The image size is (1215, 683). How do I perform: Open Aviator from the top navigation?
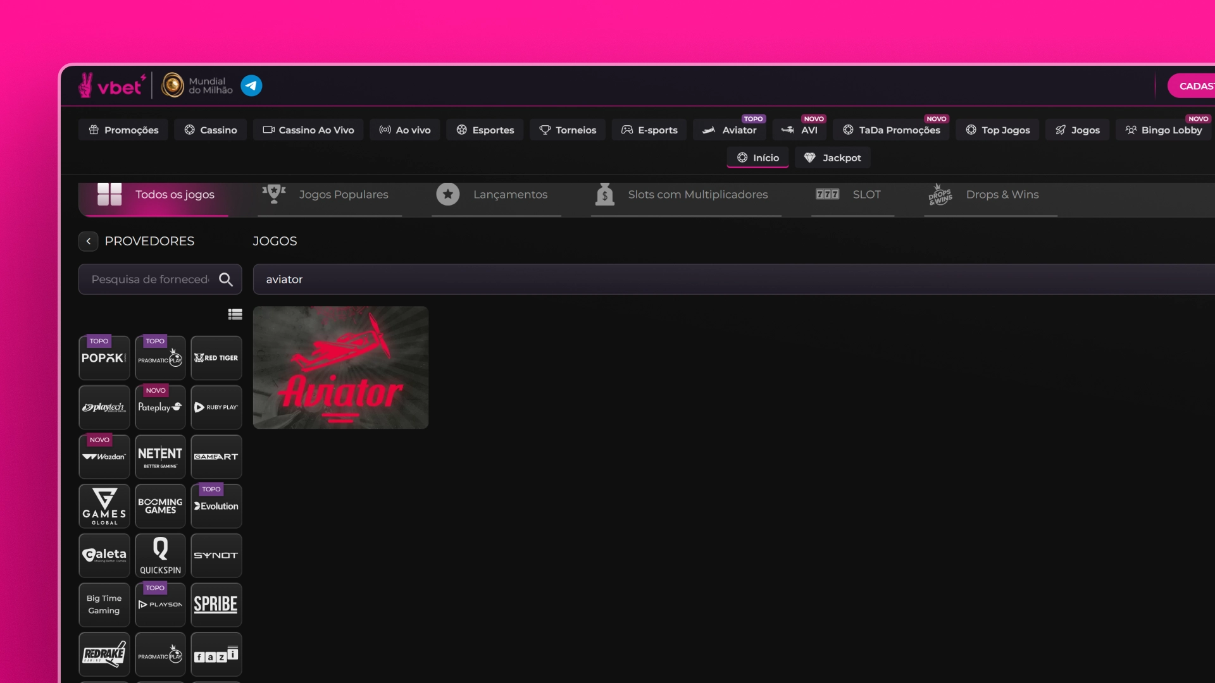coord(730,130)
